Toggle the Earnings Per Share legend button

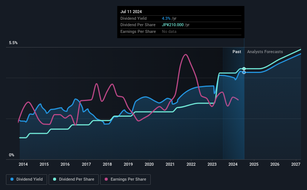click(x=125, y=179)
